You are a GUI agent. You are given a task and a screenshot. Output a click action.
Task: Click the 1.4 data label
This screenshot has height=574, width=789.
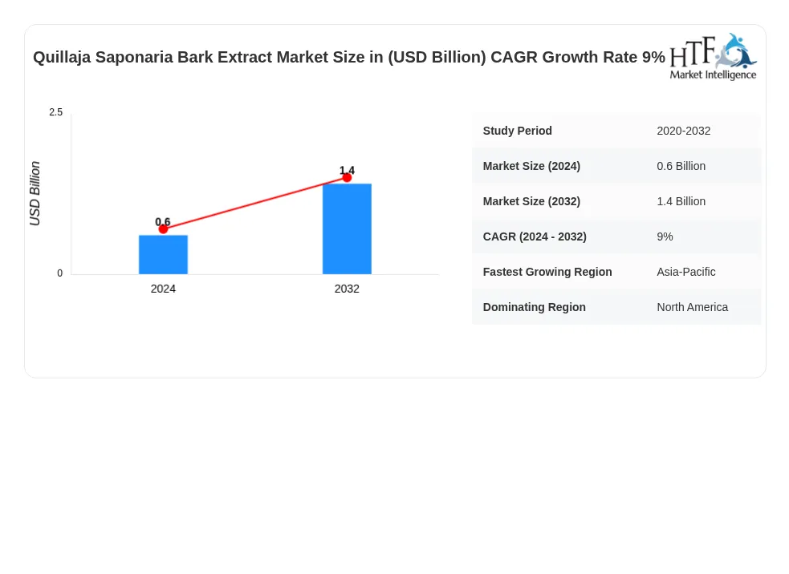347,171
